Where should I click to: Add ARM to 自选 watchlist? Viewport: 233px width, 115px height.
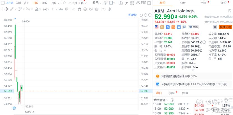tap(193, 27)
